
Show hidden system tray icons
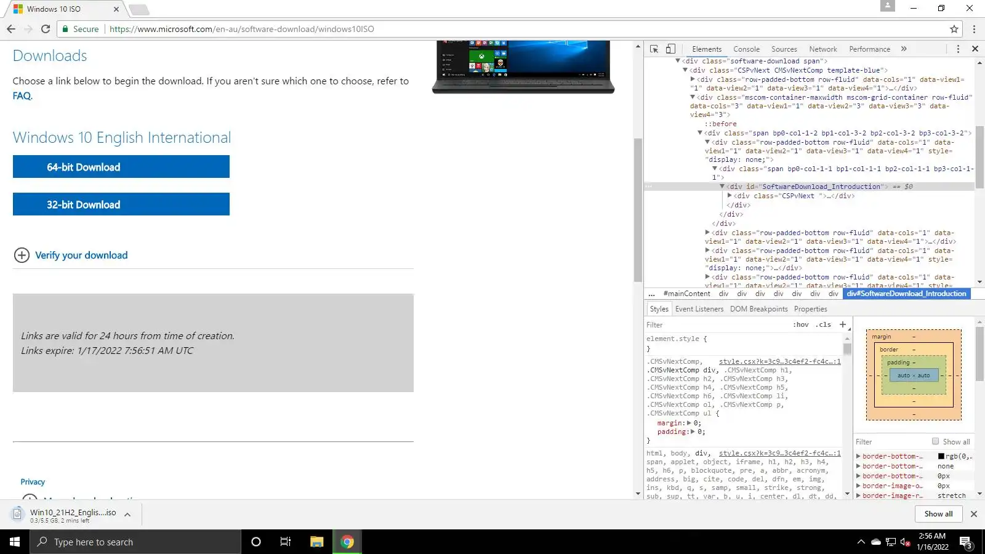[861, 542]
